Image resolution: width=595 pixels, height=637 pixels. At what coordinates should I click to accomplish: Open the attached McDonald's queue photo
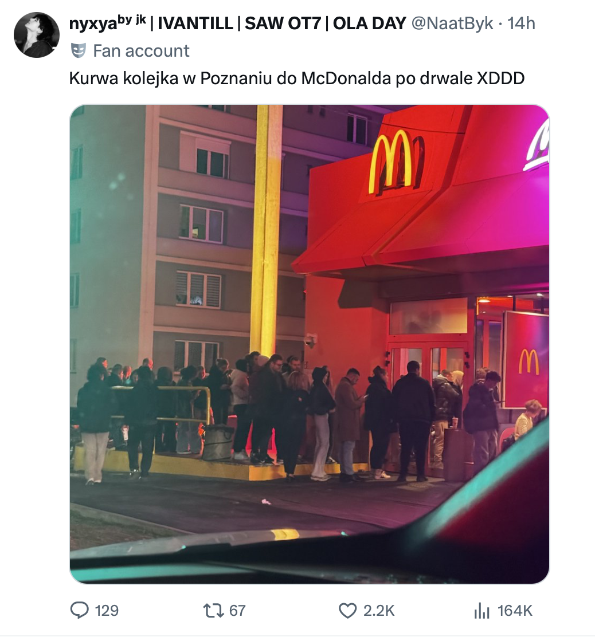click(310, 344)
